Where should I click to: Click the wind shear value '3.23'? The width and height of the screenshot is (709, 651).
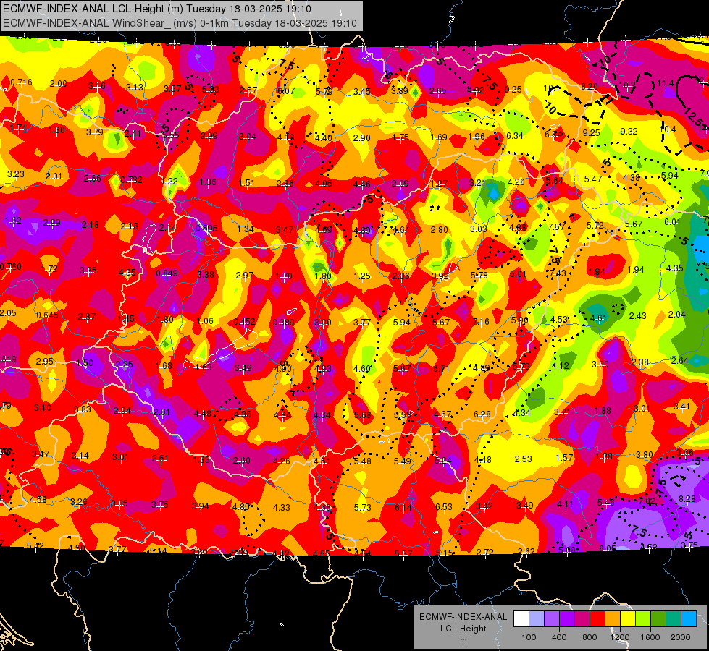click(x=16, y=174)
